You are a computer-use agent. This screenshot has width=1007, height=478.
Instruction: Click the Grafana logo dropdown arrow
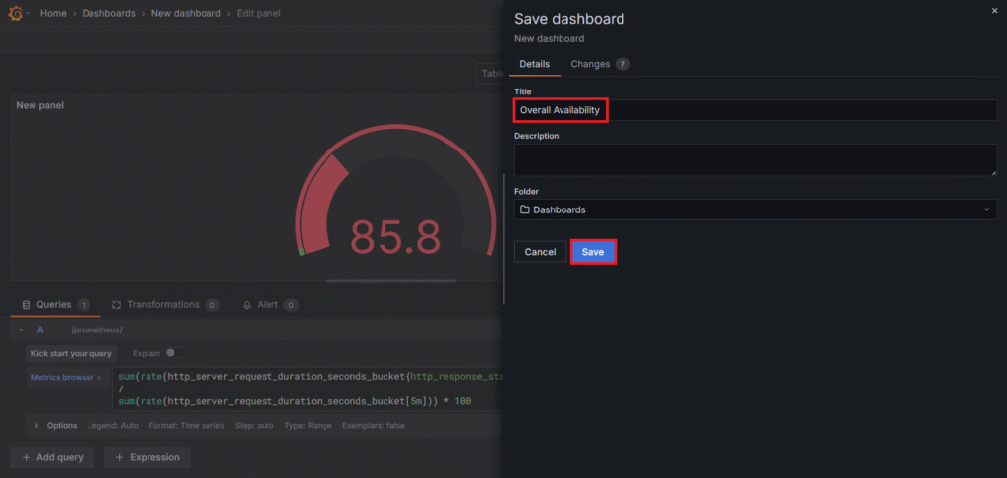click(x=28, y=13)
